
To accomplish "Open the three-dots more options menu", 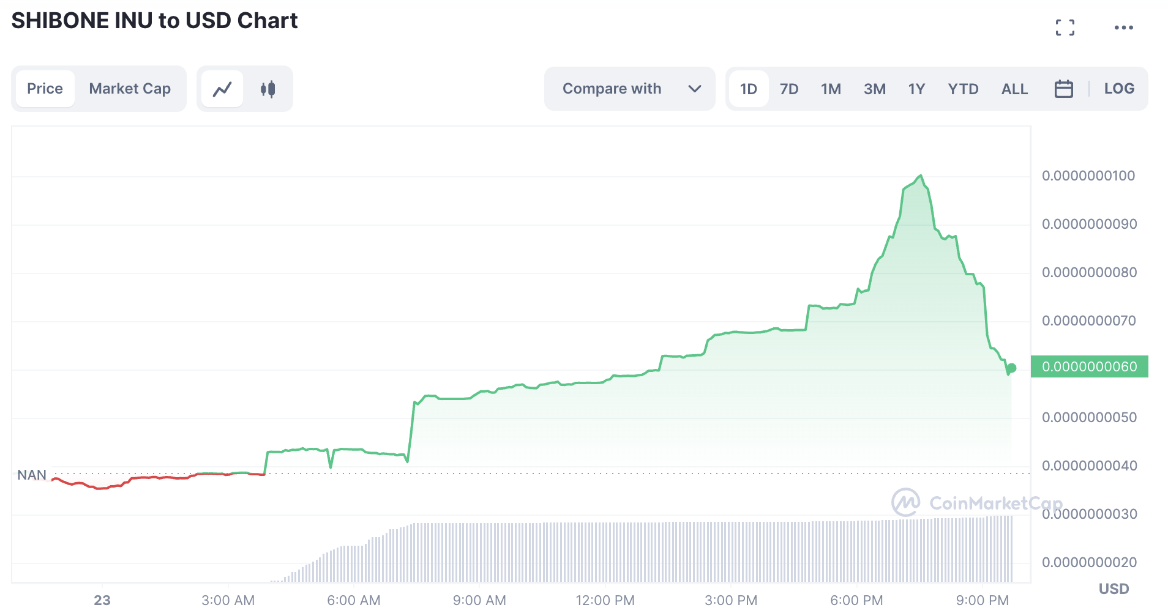I will click(1123, 28).
